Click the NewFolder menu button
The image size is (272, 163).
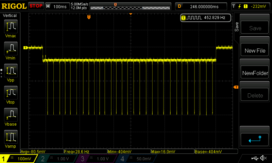click(x=255, y=73)
